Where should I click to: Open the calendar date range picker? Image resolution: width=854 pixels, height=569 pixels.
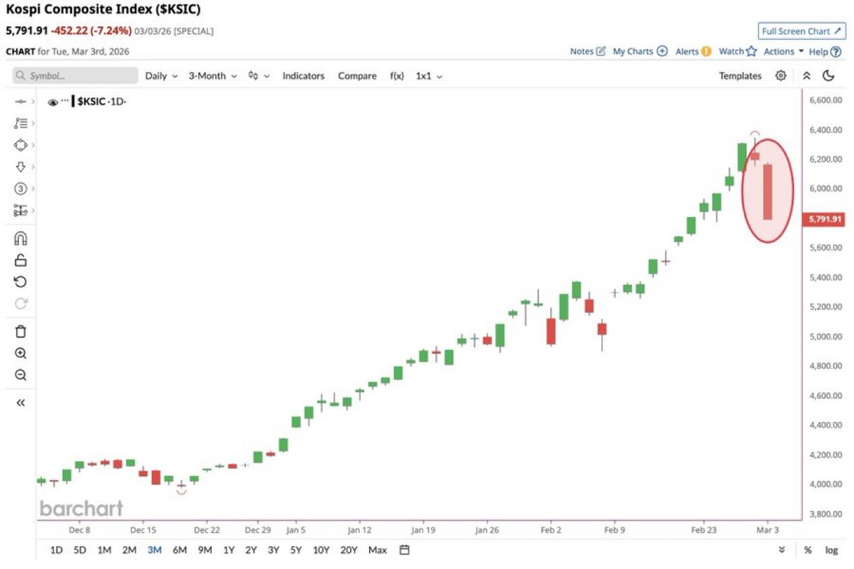pyautogui.click(x=404, y=550)
